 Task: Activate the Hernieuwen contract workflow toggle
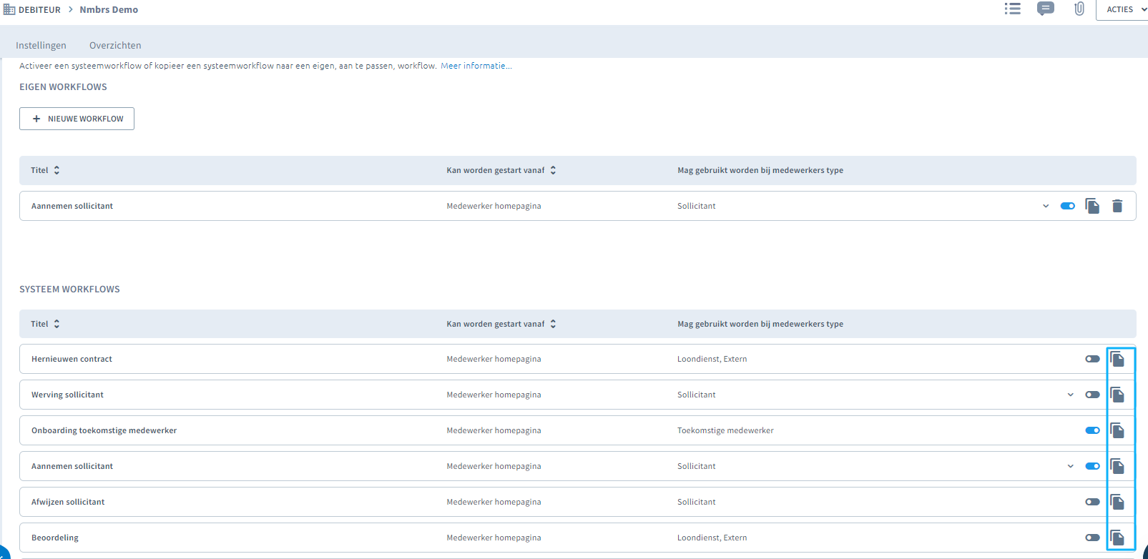point(1092,359)
